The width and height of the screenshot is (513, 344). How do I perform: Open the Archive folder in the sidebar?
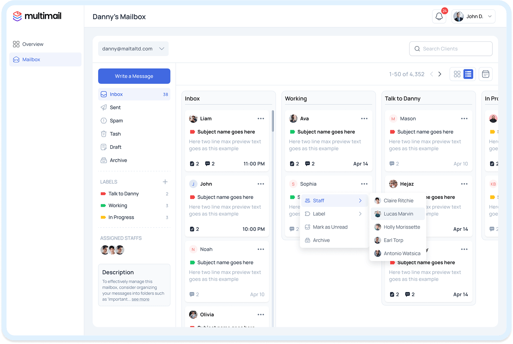click(118, 160)
